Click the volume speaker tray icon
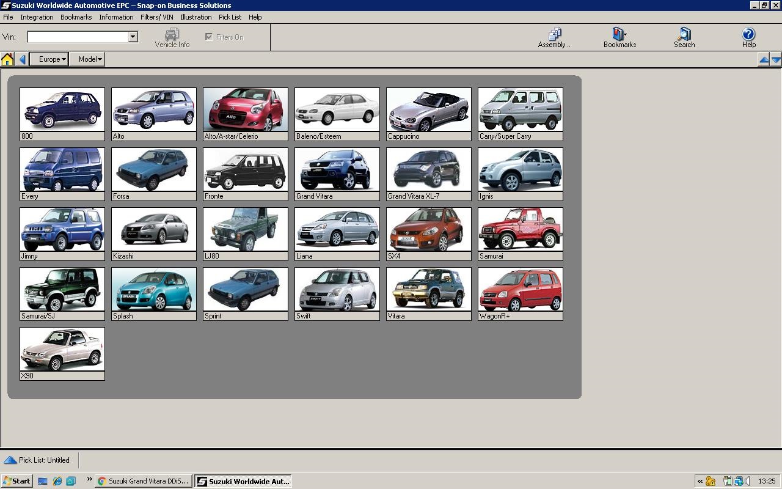Image resolution: width=782 pixels, height=489 pixels. [x=748, y=481]
